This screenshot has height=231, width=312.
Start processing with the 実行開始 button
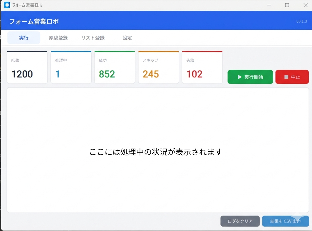coord(250,77)
